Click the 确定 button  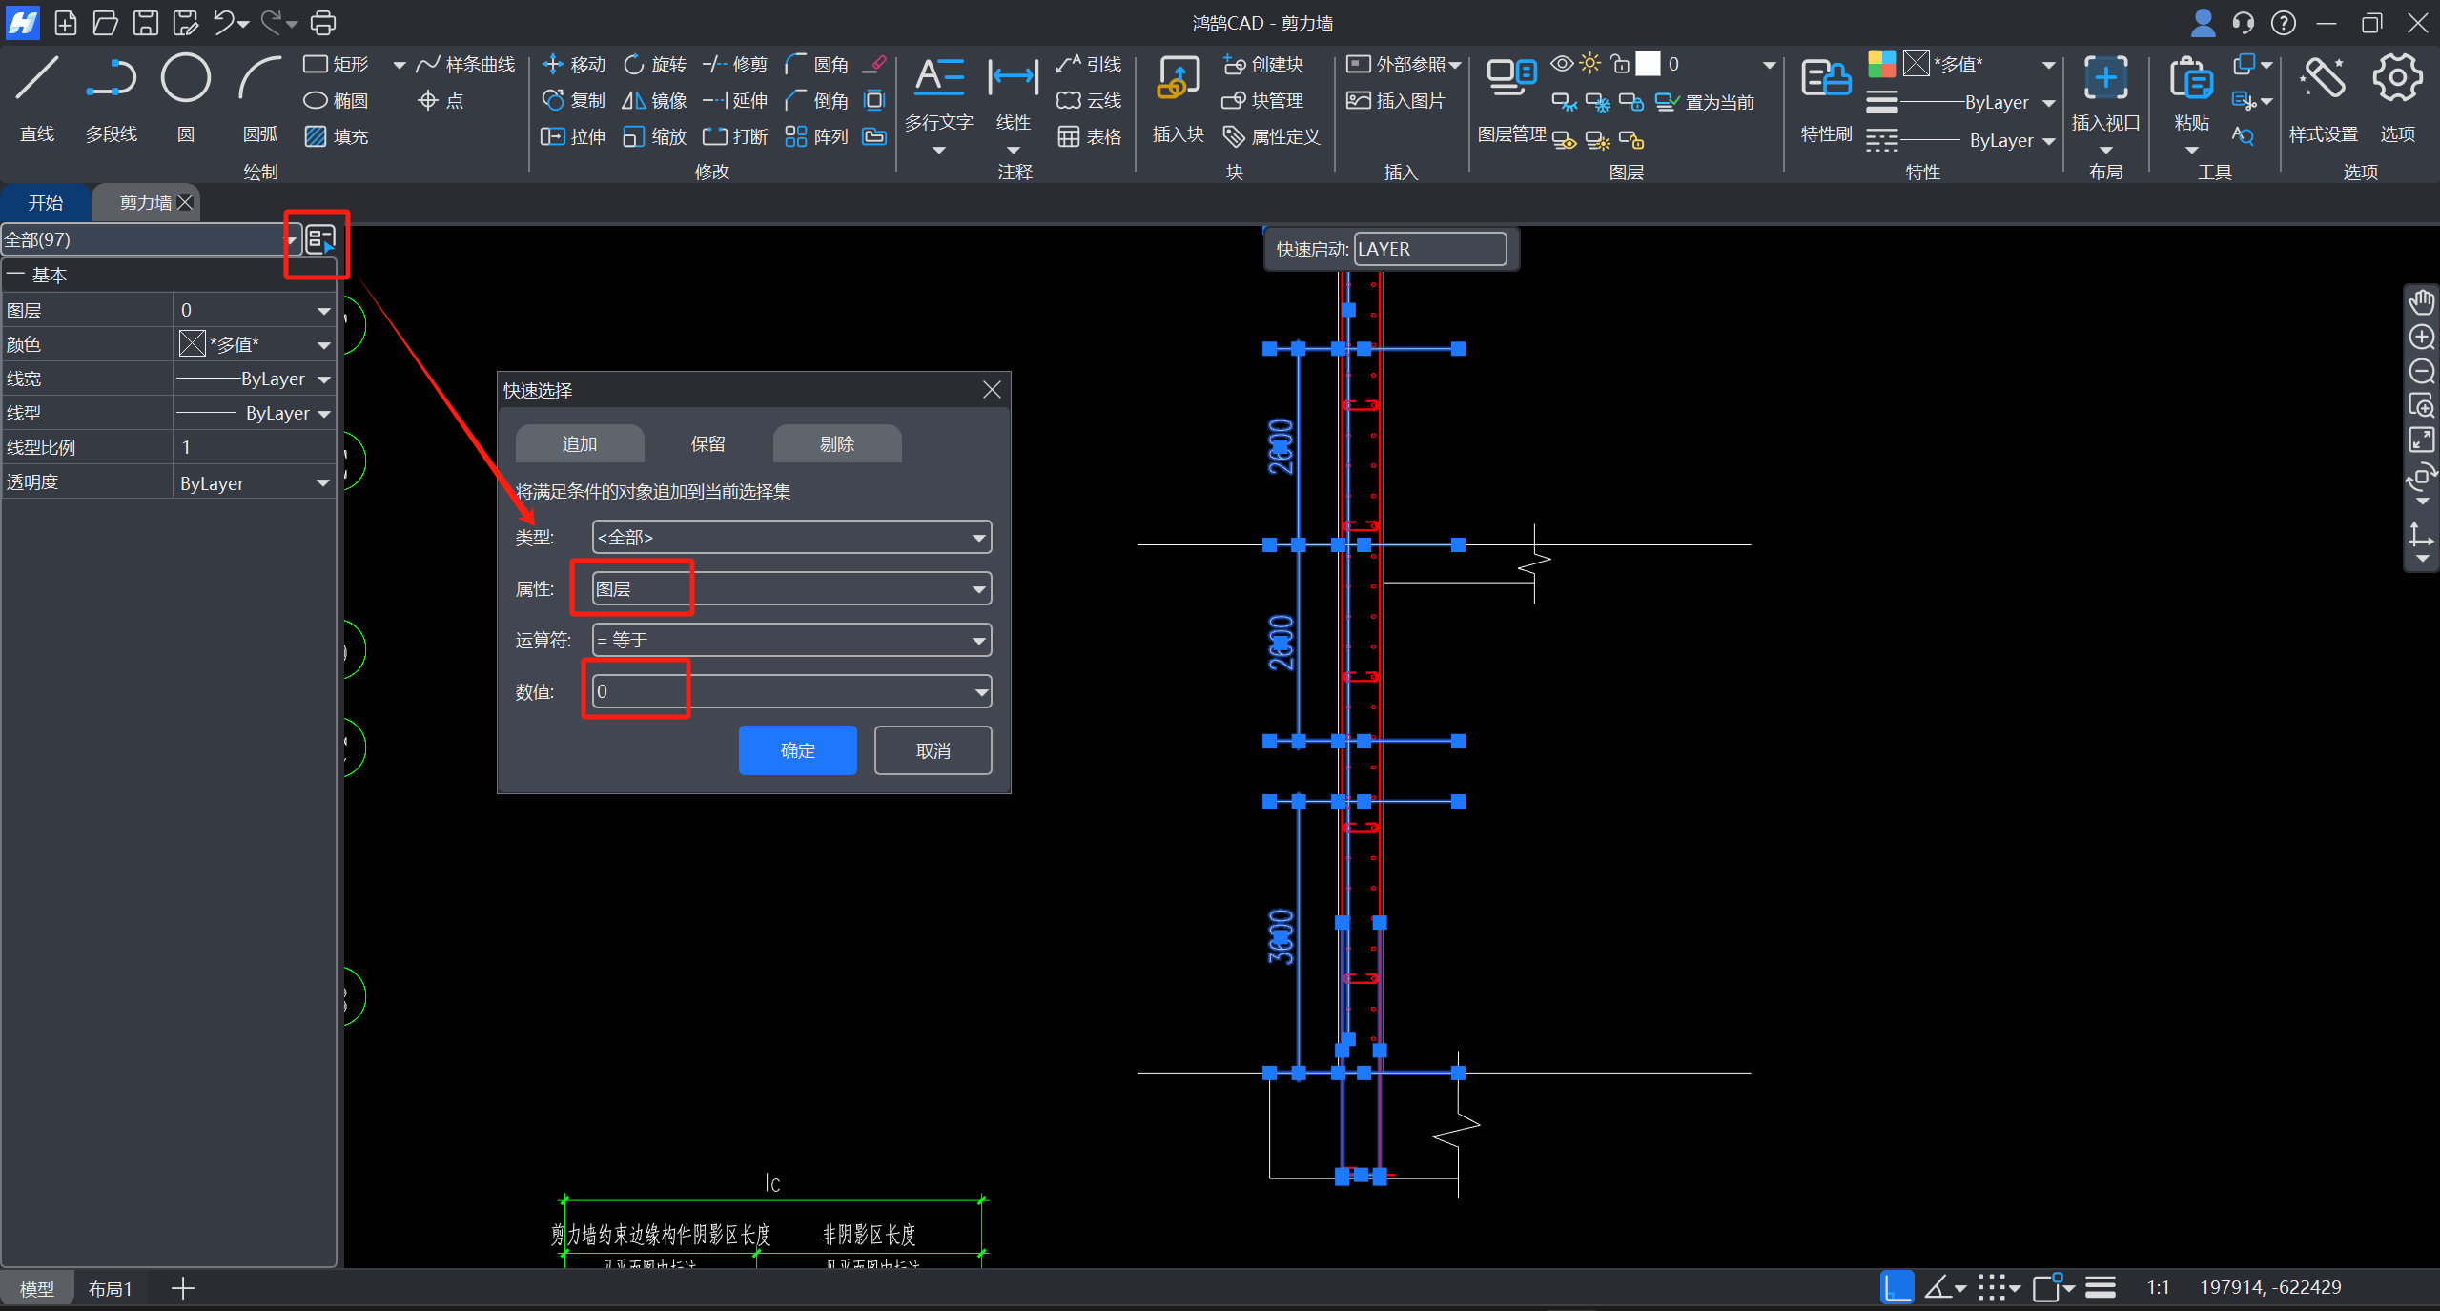point(797,751)
